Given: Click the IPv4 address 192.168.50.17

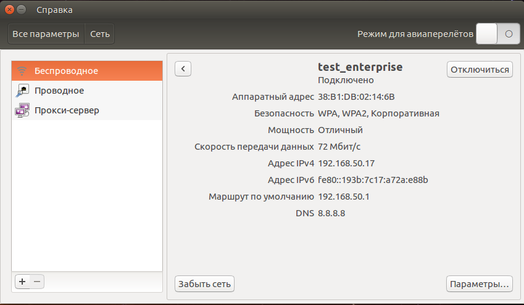Looking at the screenshot, I should click(346, 163).
